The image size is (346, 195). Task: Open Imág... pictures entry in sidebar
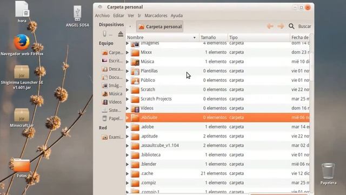[112, 86]
